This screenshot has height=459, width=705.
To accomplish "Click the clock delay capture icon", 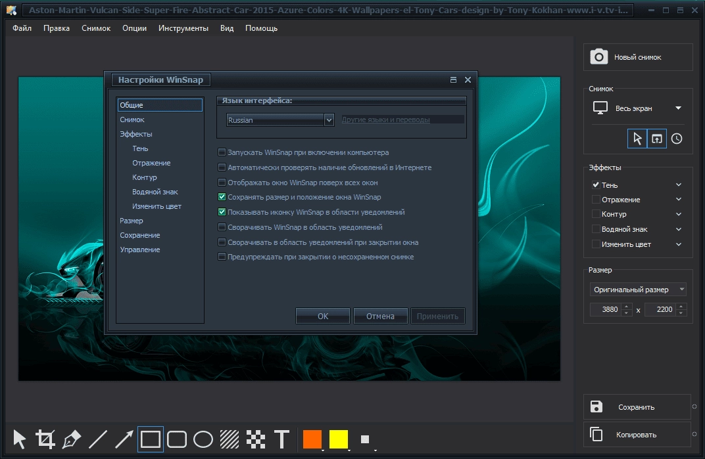I will coord(677,139).
